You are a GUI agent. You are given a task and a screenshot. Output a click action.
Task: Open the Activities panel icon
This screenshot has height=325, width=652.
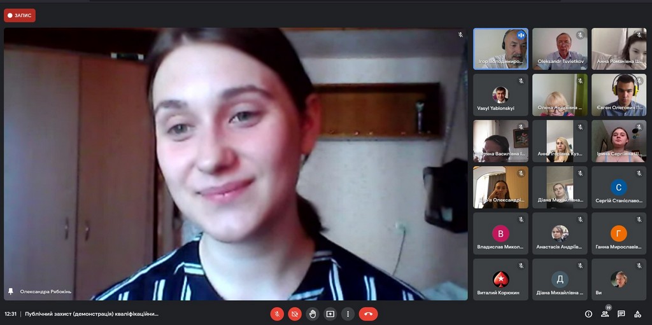[637, 314]
